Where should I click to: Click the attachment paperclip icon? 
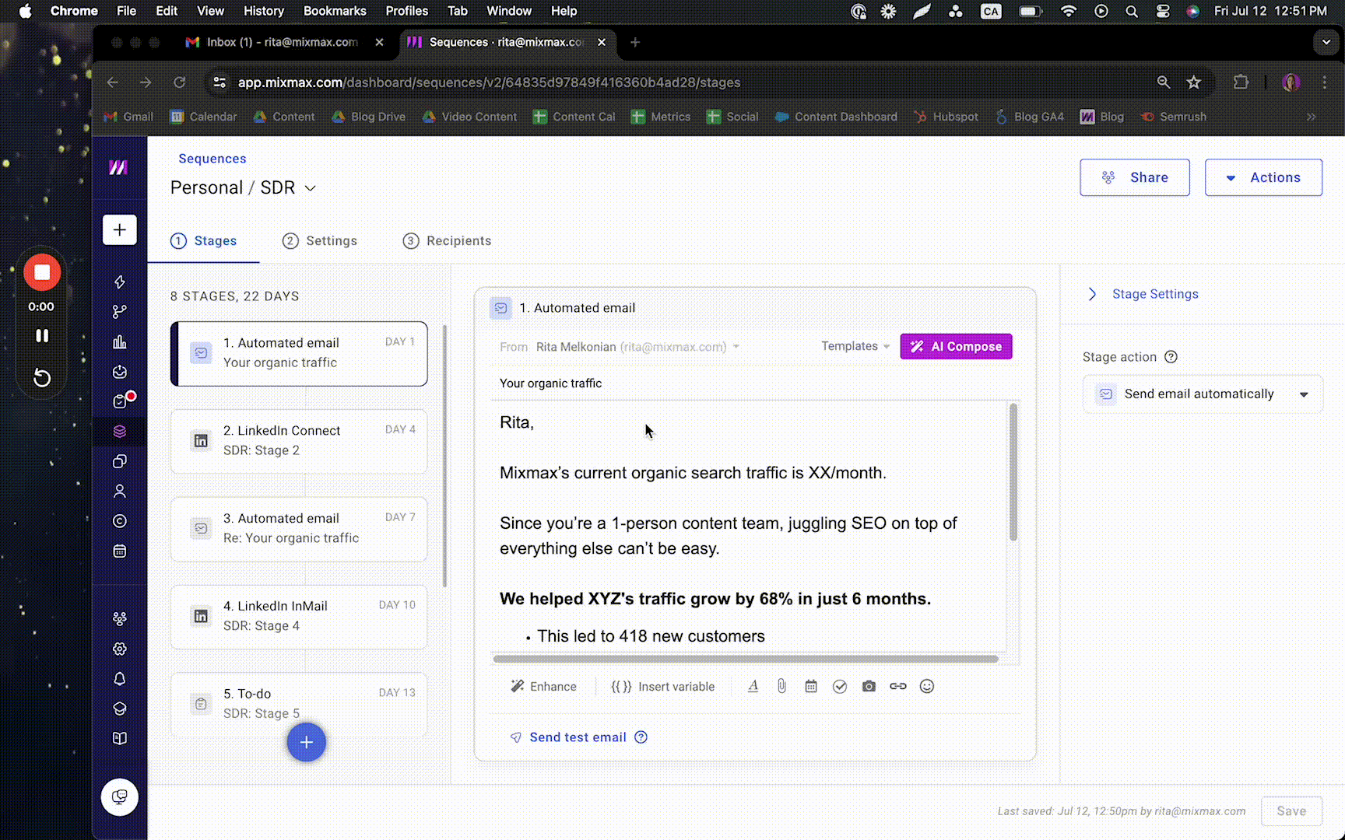[781, 686]
